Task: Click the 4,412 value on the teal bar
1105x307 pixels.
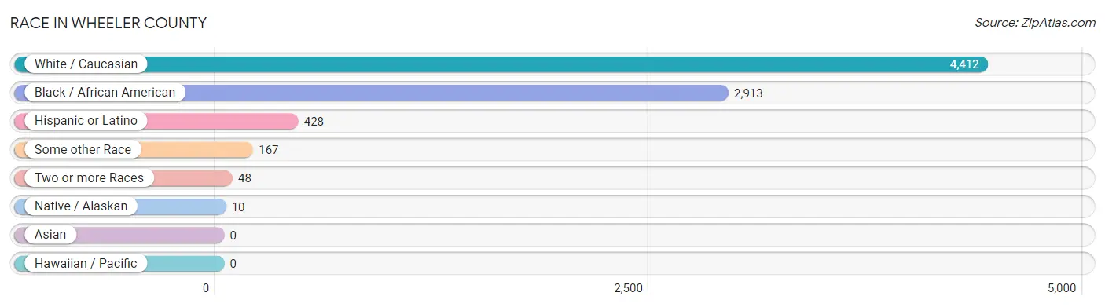Action: click(964, 64)
